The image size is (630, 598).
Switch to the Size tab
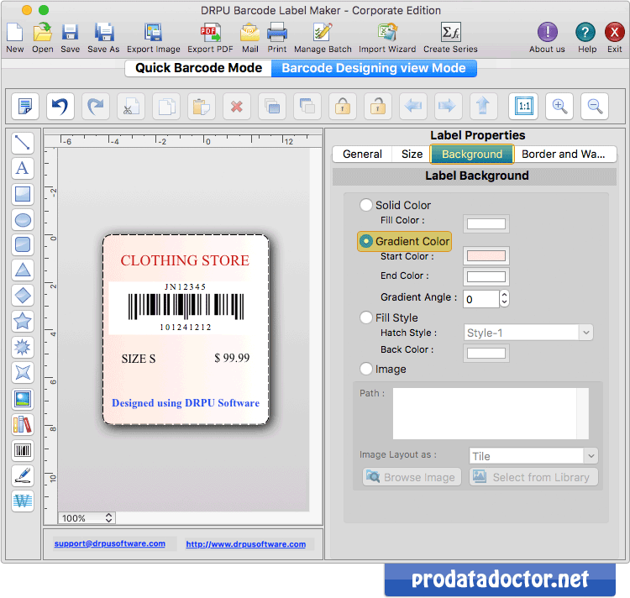pos(412,155)
